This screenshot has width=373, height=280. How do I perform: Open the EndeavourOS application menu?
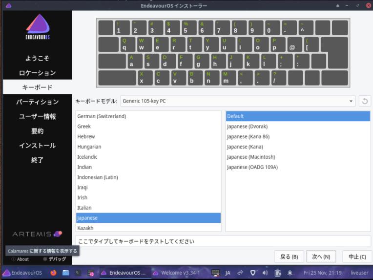pyautogui.click(x=23, y=273)
